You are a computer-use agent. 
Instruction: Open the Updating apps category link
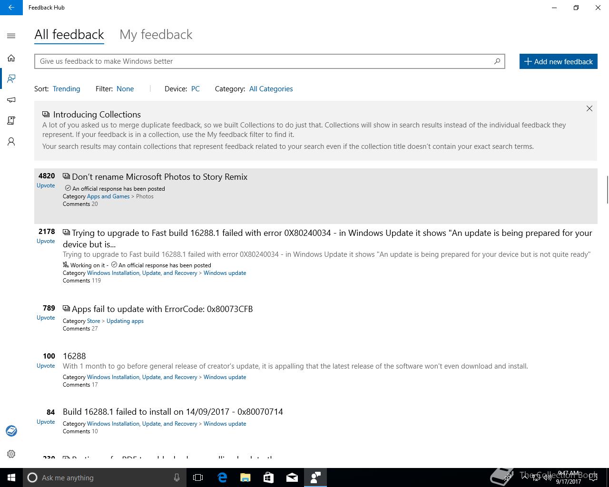pos(125,321)
